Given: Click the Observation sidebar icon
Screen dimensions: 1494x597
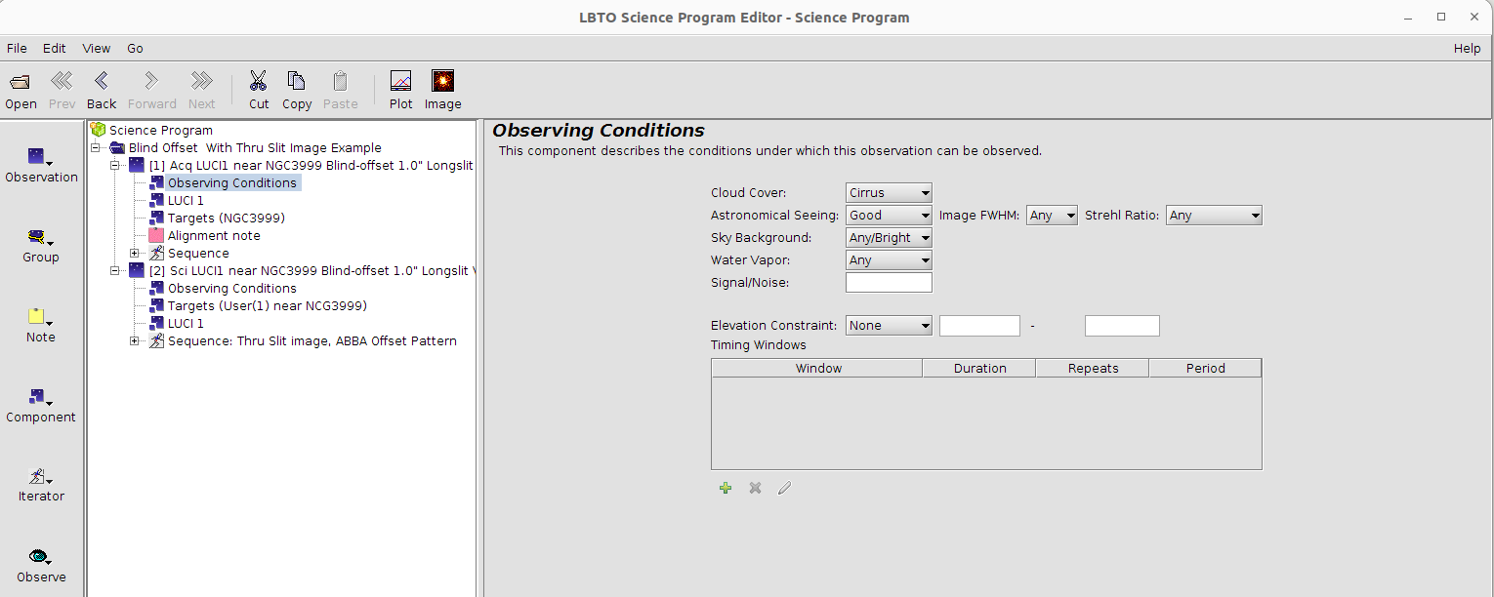Looking at the screenshot, I should click(40, 158).
